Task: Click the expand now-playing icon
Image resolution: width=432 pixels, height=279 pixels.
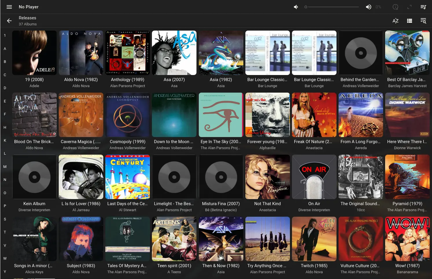Action: point(409,7)
